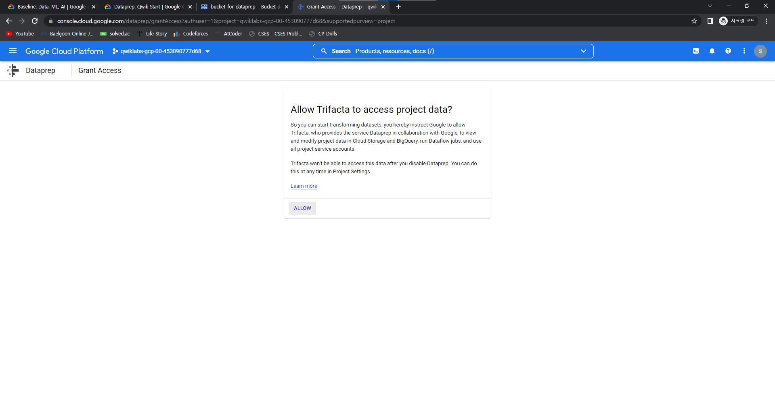Open the notifications bell
The image size is (775, 419).
point(712,51)
